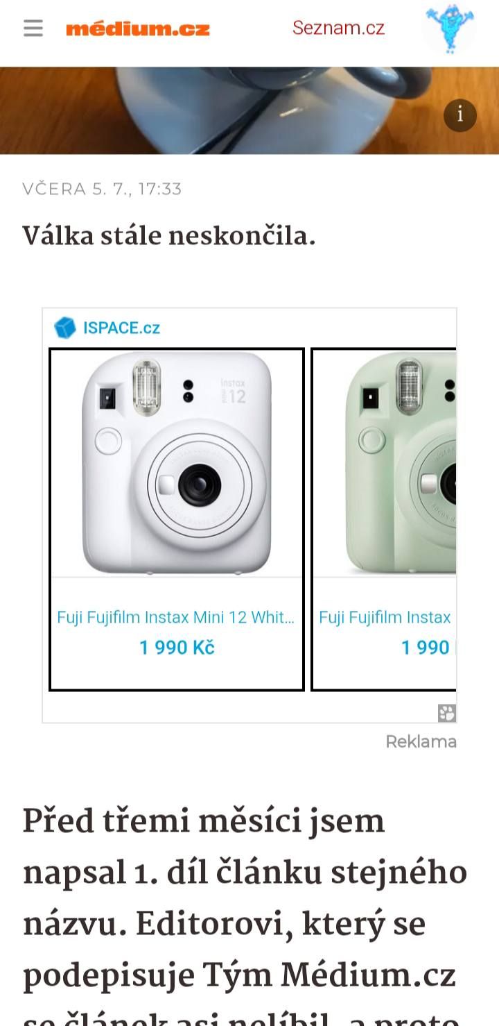
Task: Open the Fuji Fujifilm Instax Mini 12 White title
Action: [176, 617]
